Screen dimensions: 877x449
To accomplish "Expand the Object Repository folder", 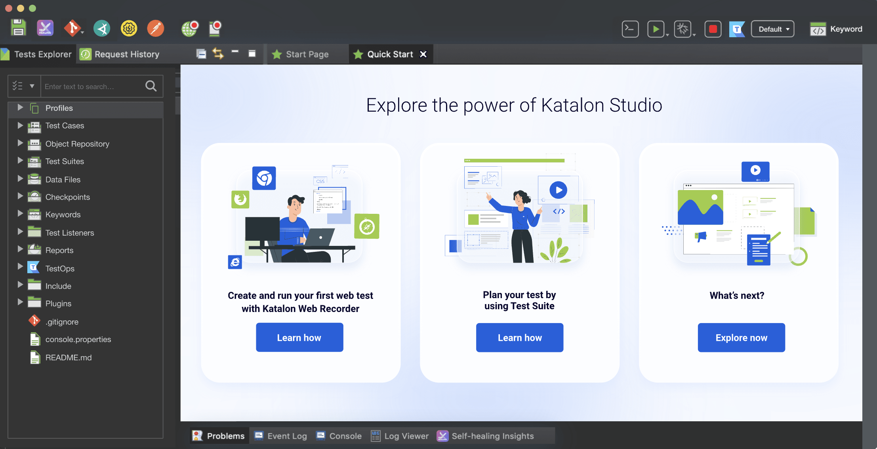I will tap(20, 143).
